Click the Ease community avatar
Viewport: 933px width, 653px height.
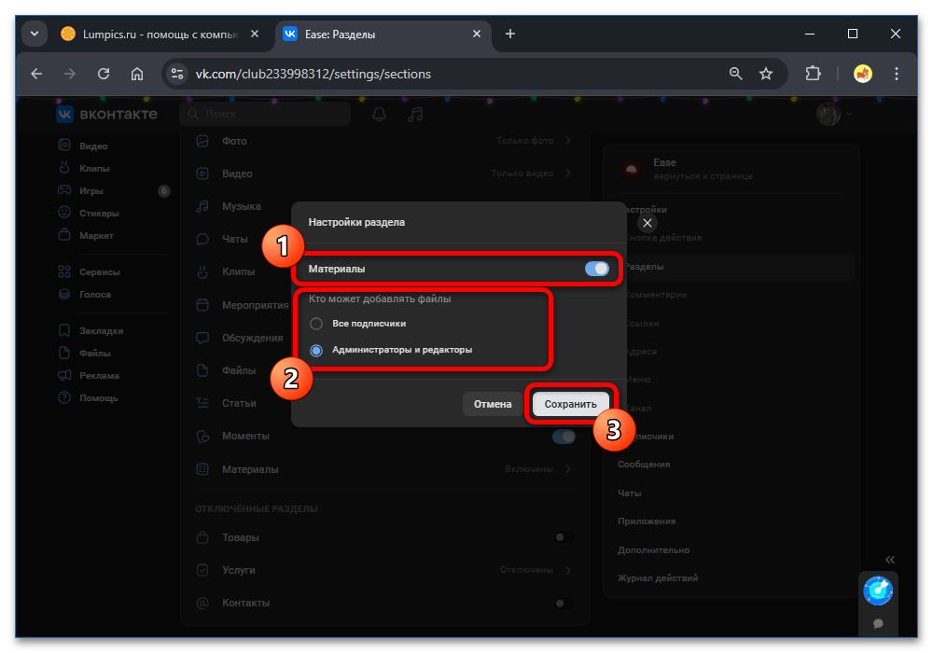[x=632, y=169]
